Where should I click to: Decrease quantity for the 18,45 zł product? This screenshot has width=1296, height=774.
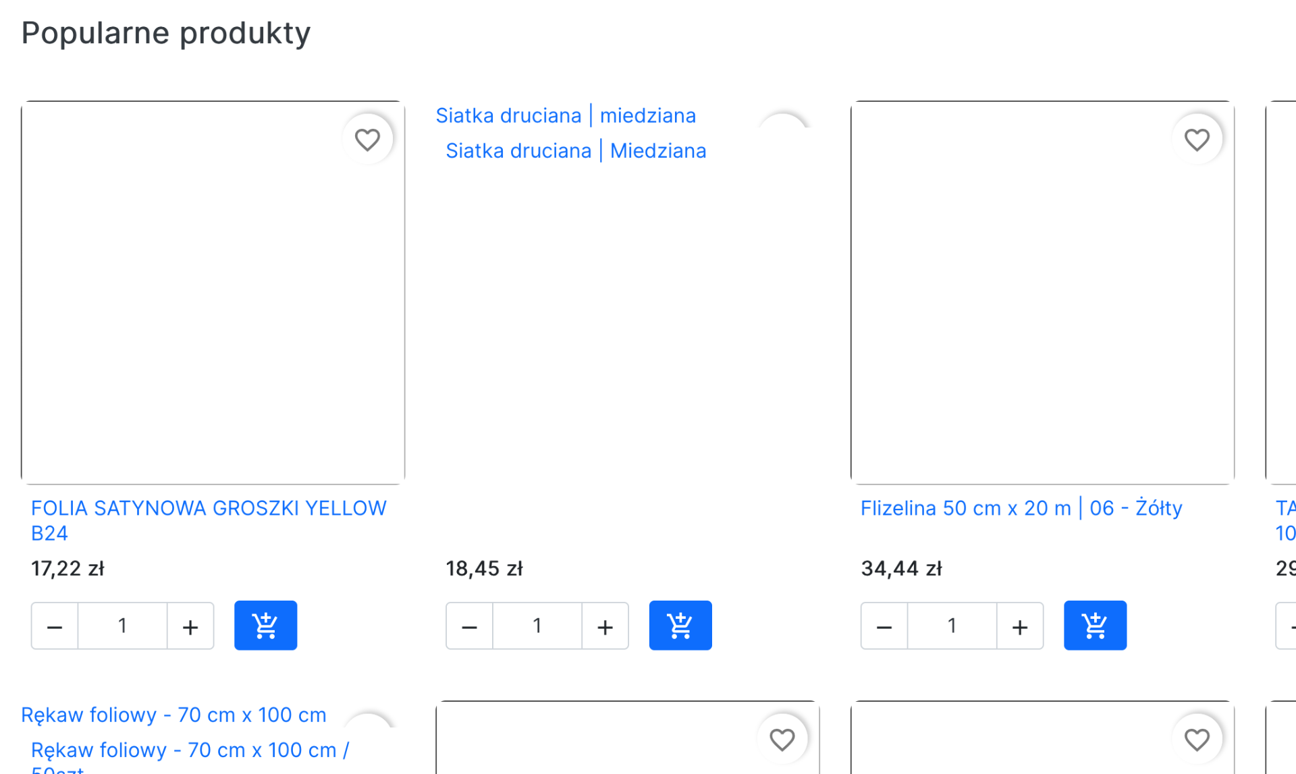[470, 626]
